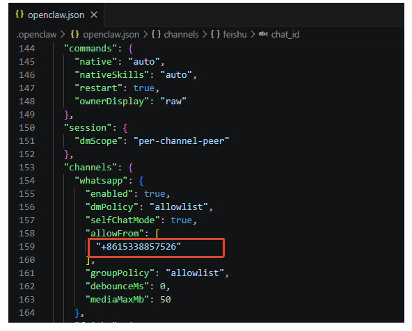The width and height of the screenshot is (412, 331).
Task: Click the openclaw.json breadcrumb item
Action: pyautogui.click(x=111, y=34)
